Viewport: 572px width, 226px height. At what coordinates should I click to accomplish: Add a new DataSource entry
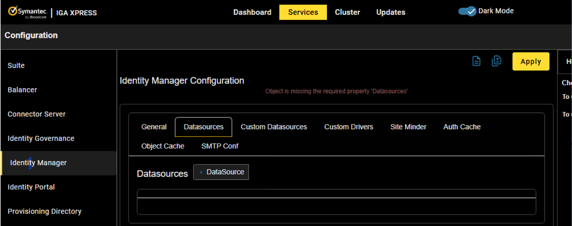(x=221, y=172)
